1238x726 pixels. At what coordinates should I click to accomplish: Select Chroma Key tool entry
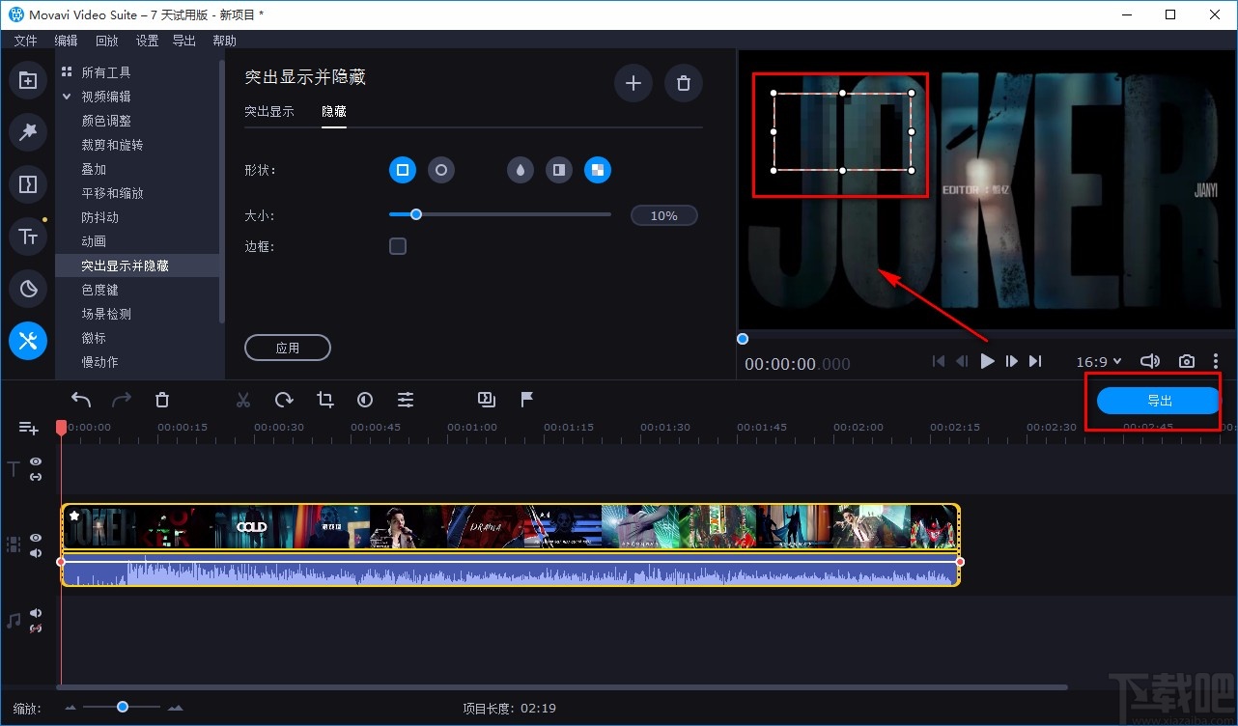[x=100, y=290]
